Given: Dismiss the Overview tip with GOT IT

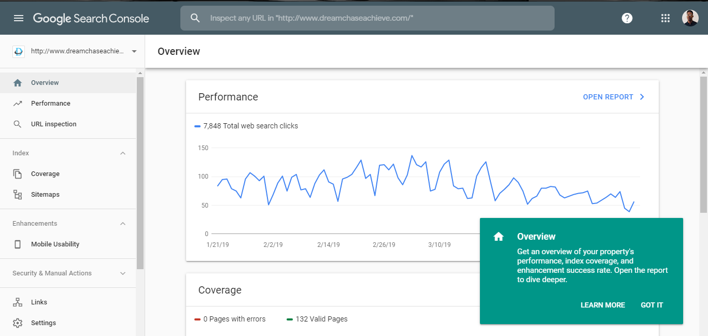Looking at the screenshot, I should pyautogui.click(x=652, y=305).
